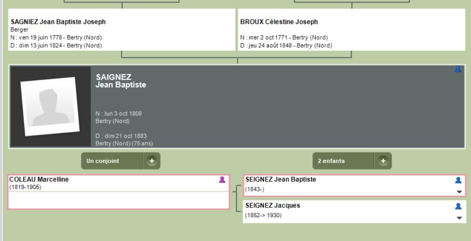Open mother card BROUX Célestine Joseph

[351, 30]
